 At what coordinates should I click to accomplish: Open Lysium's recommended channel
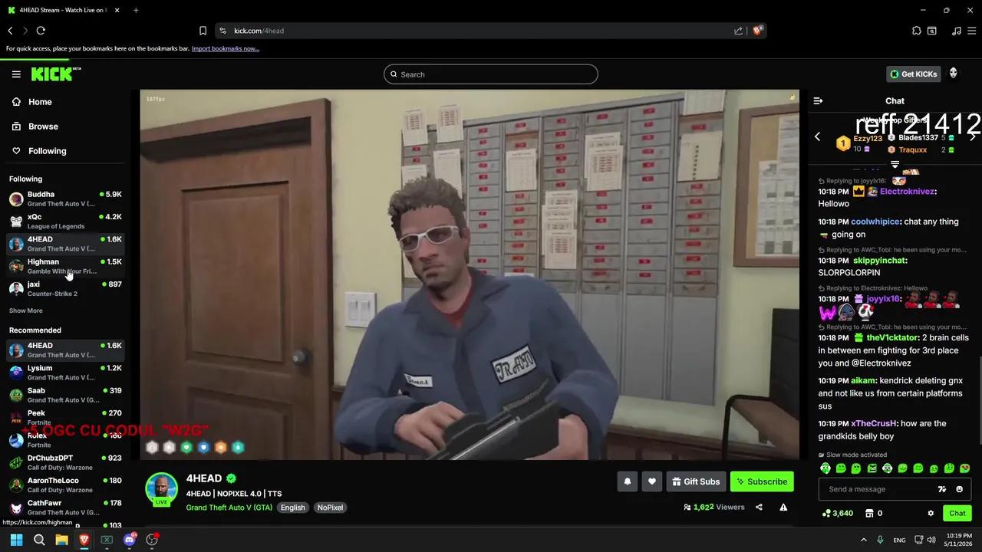tap(65, 373)
